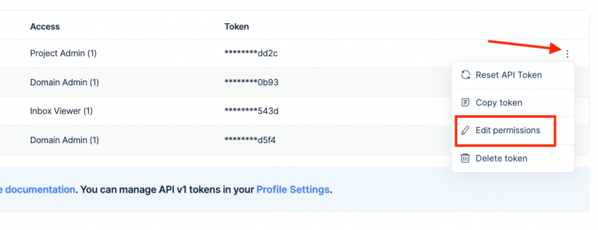
Task: Click the Access column header
Action: pos(45,27)
